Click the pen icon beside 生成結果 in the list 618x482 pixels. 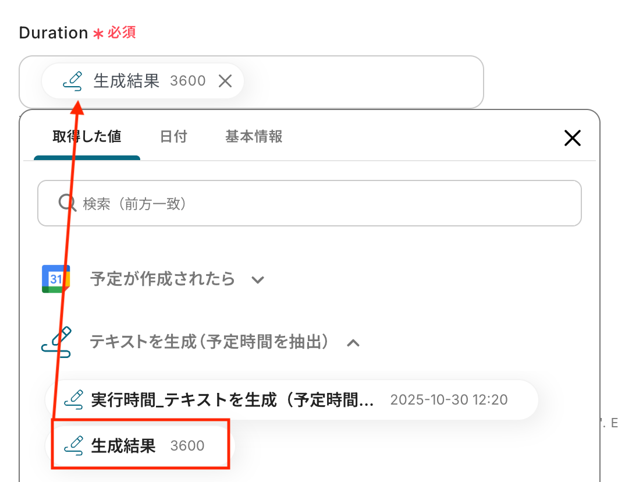[73, 445]
